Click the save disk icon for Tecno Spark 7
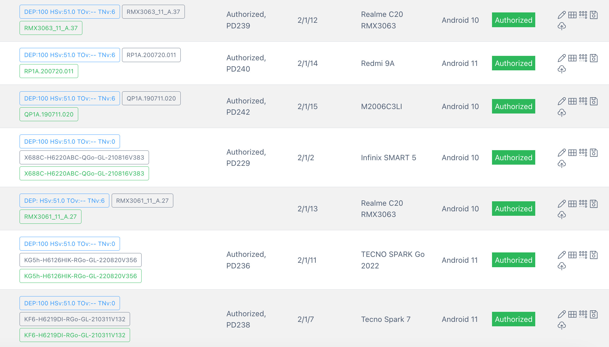The height and width of the screenshot is (347, 609). click(x=594, y=314)
